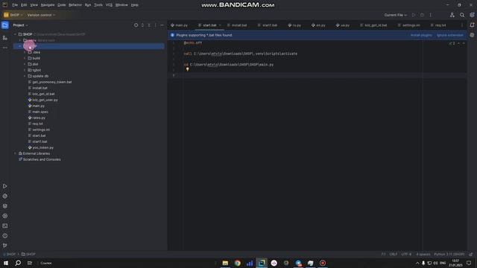Click Select Opened File target icon
Viewport: 477px width, 268px height.
pyautogui.click(x=136, y=25)
